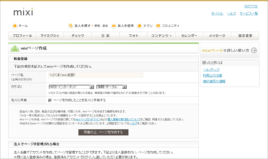Toggle the share page creation with friends checkbox
Screen dimensions: 268x159
pyautogui.click(x=50, y=100)
